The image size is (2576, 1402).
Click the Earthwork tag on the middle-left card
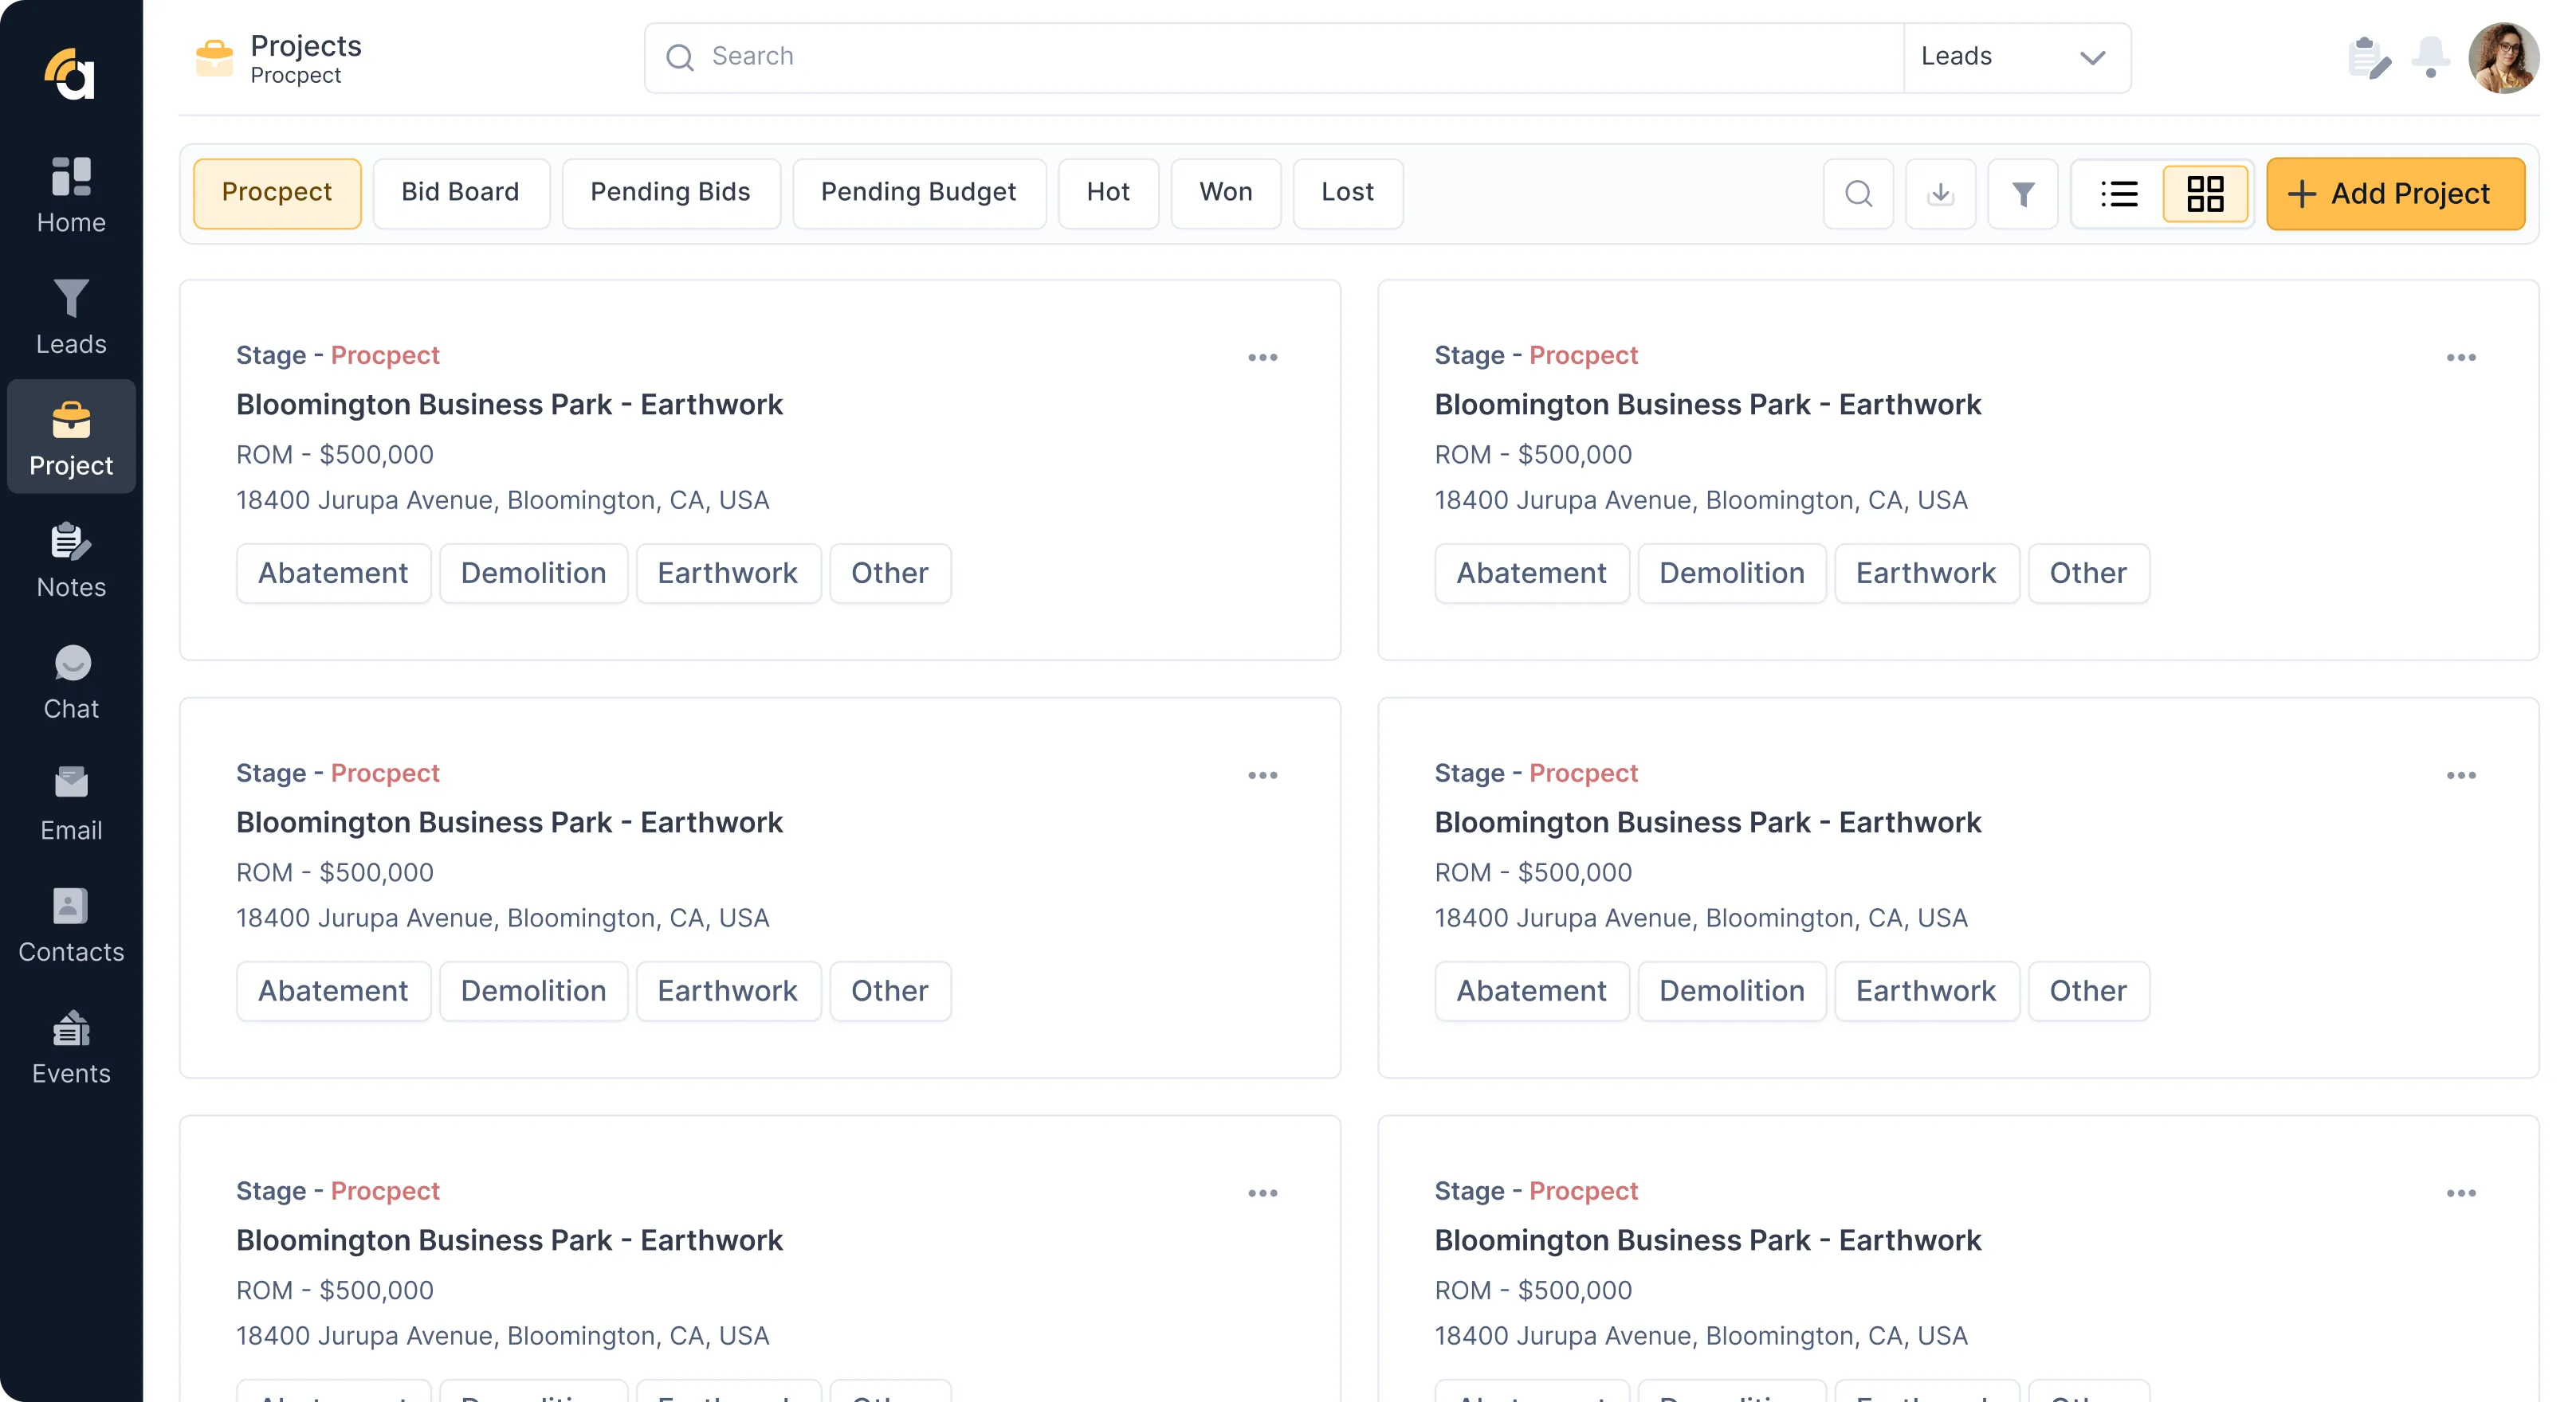(728, 991)
